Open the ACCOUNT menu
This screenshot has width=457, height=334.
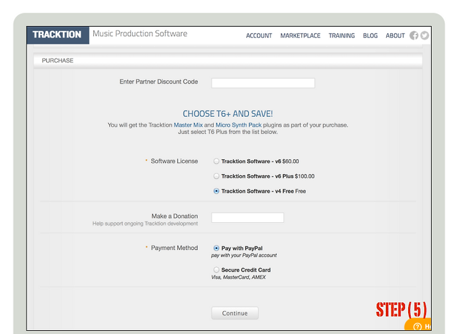point(259,36)
